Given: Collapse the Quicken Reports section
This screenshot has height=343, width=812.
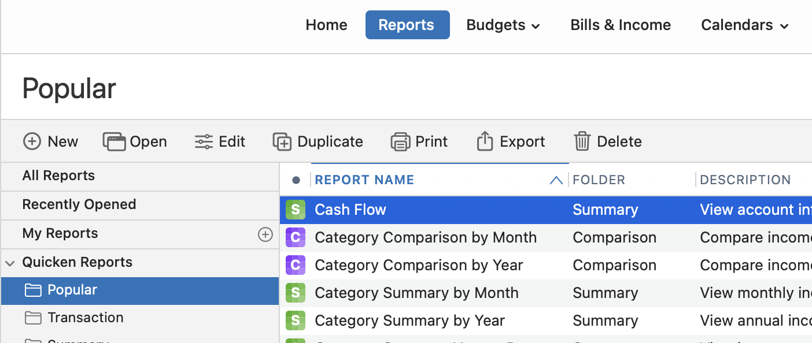Looking at the screenshot, I should click(10, 263).
